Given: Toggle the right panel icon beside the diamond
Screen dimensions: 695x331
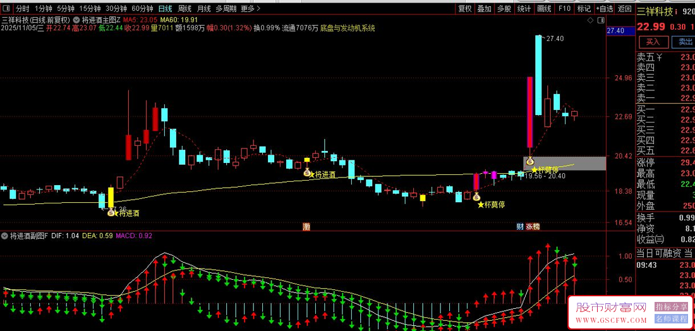Looking at the screenshot, I should click(x=601, y=20).
